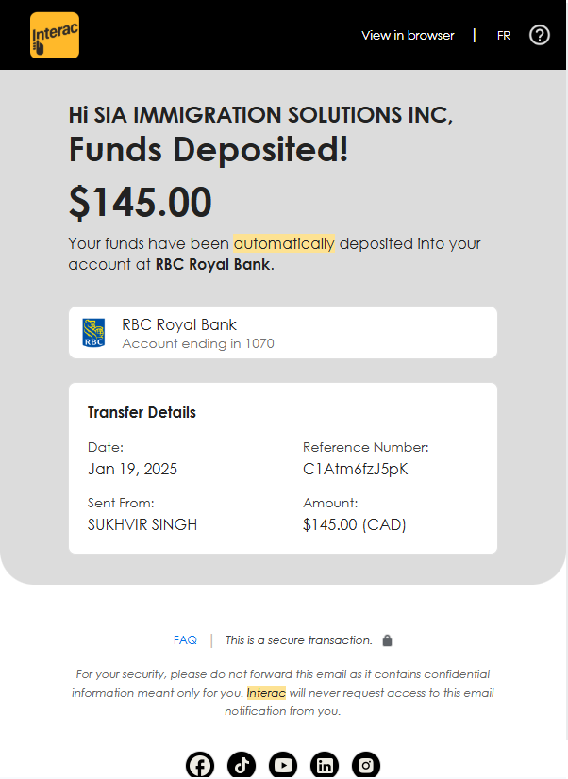
Task: Select the reference number C1Atm6fzJ5pK
Action: 356,469
